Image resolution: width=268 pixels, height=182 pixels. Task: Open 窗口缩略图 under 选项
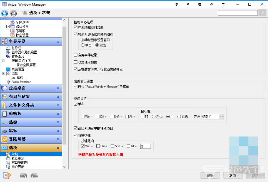pyautogui.click(x=20, y=163)
